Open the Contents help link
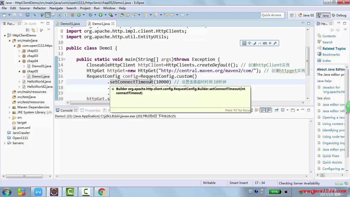Viewport: 350px width, 197px height. (329, 36)
